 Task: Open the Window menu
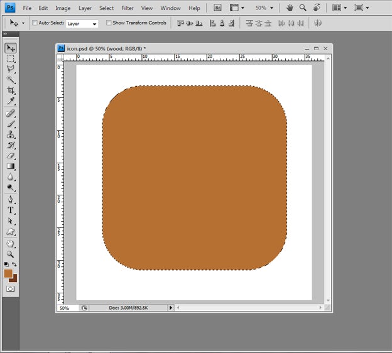pyautogui.click(x=170, y=8)
